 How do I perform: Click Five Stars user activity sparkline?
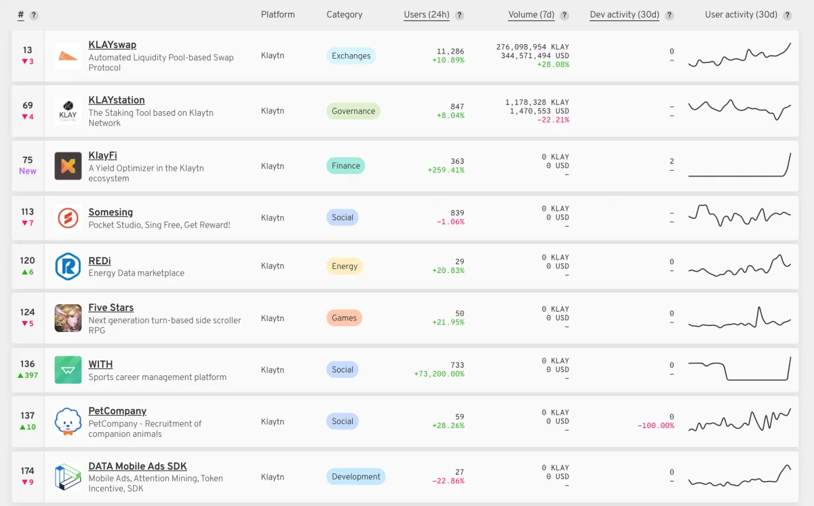tap(739, 318)
